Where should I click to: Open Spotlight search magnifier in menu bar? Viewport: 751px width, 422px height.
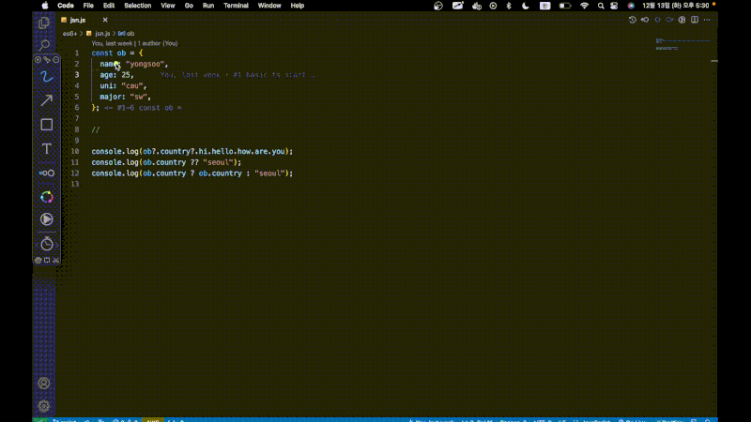pos(601,6)
